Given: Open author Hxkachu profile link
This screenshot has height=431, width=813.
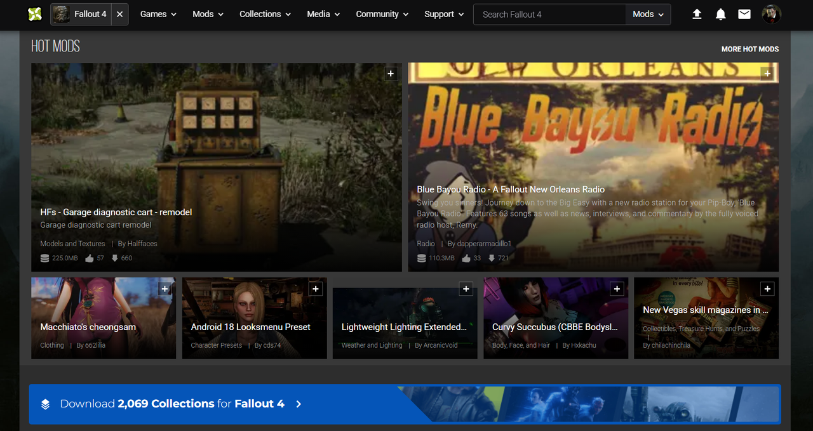Looking at the screenshot, I should (584, 345).
